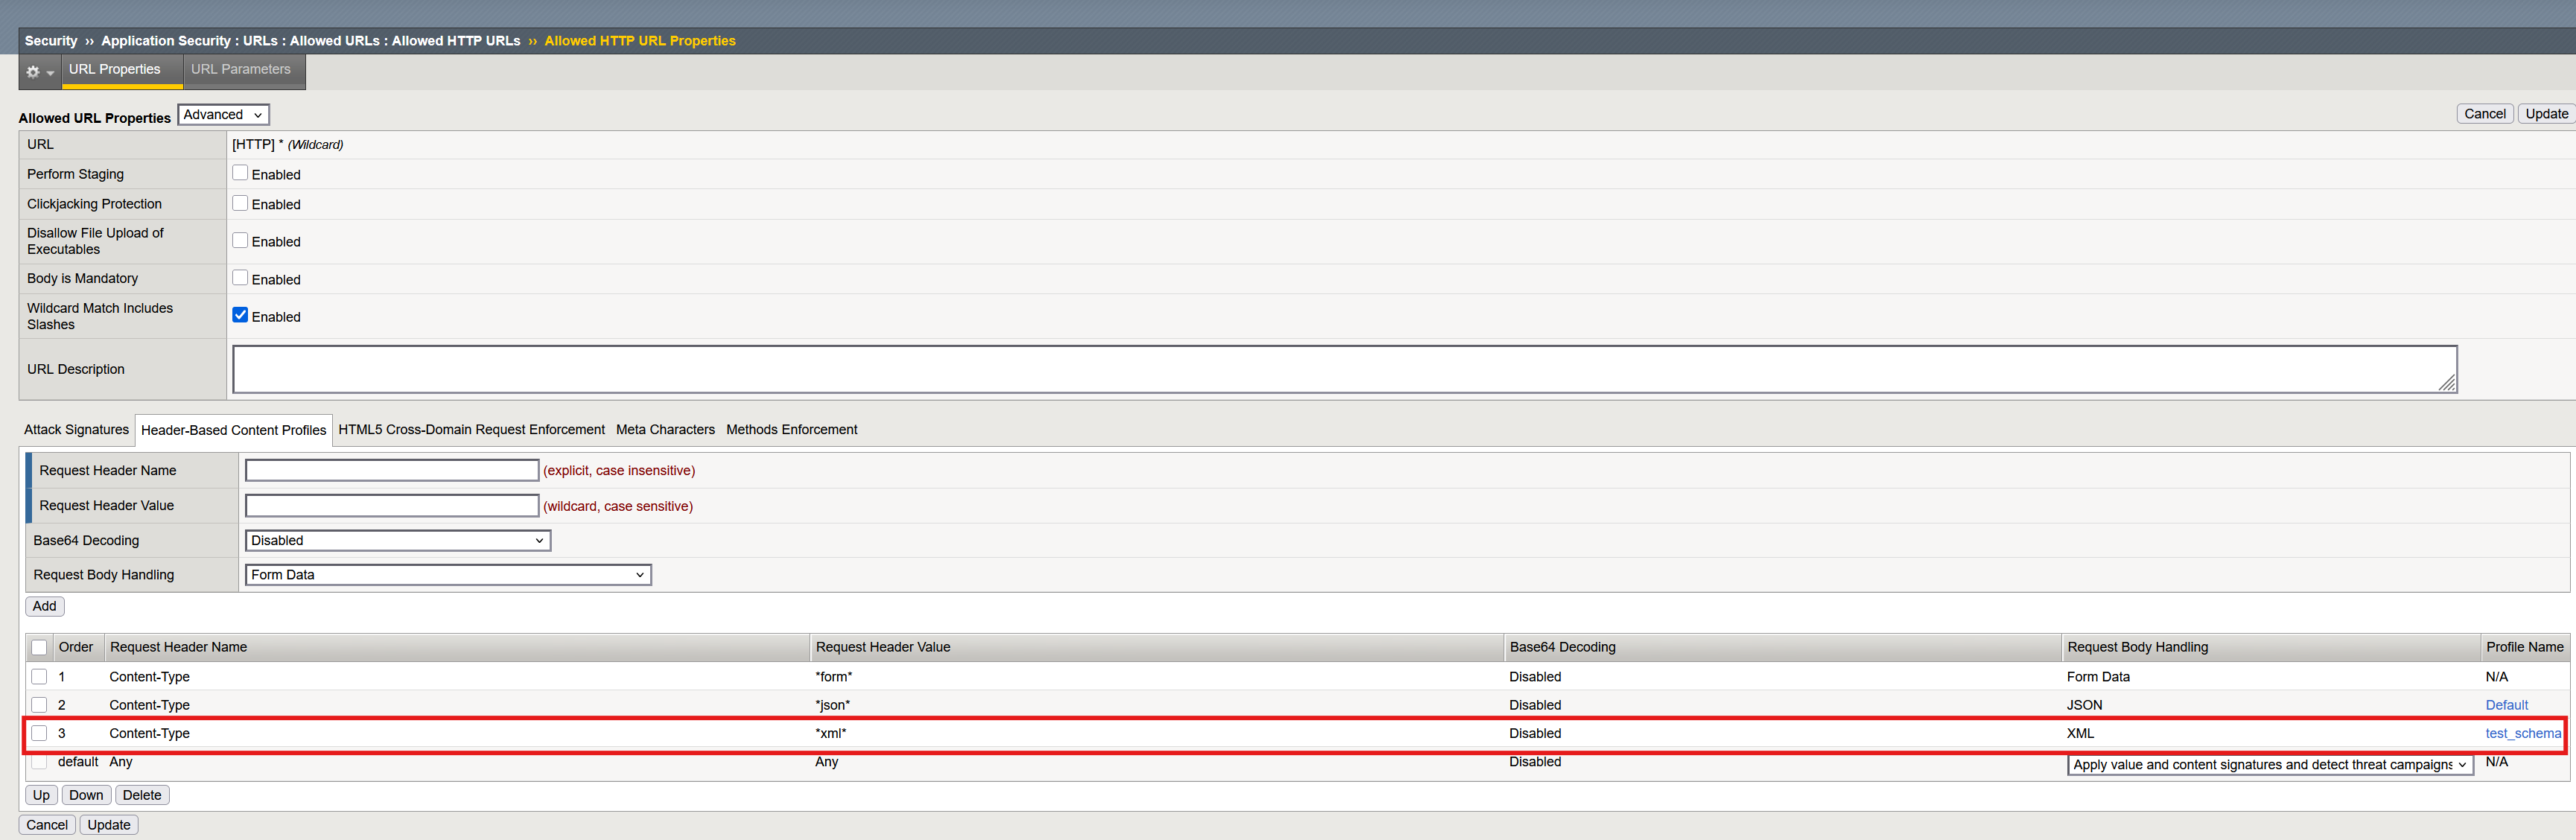Uncheck Wildcard Match Includes Slashes
The width and height of the screenshot is (2576, 840).
tap(240, 315)
